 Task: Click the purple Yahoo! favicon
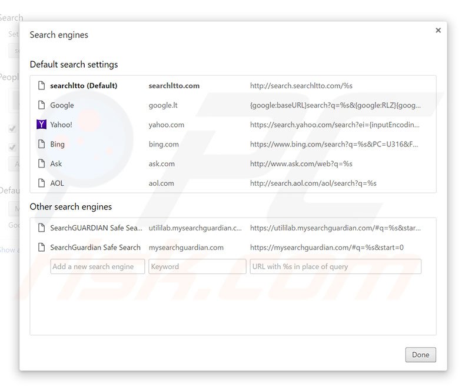(42, 125)
